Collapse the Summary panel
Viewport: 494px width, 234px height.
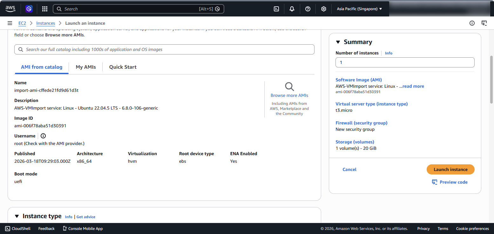pos(338,42)
